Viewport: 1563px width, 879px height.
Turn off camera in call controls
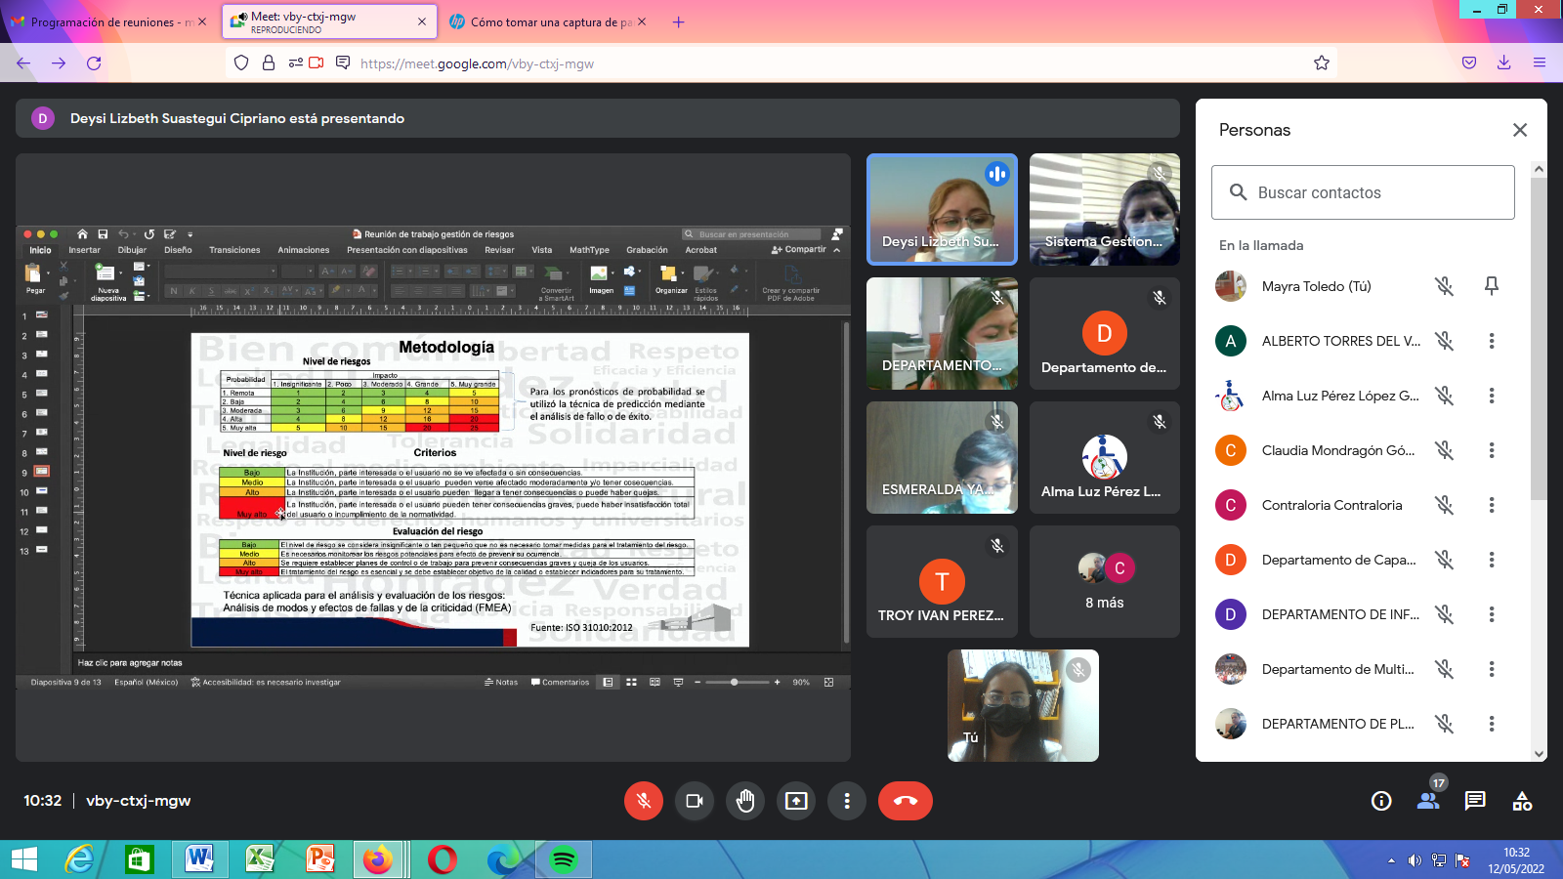695,801
